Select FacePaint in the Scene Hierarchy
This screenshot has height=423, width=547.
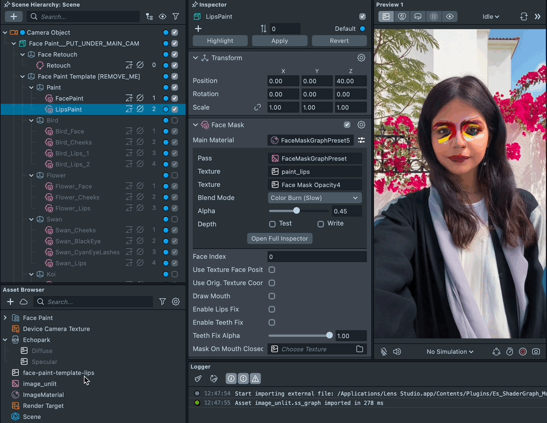pos(69,98)
